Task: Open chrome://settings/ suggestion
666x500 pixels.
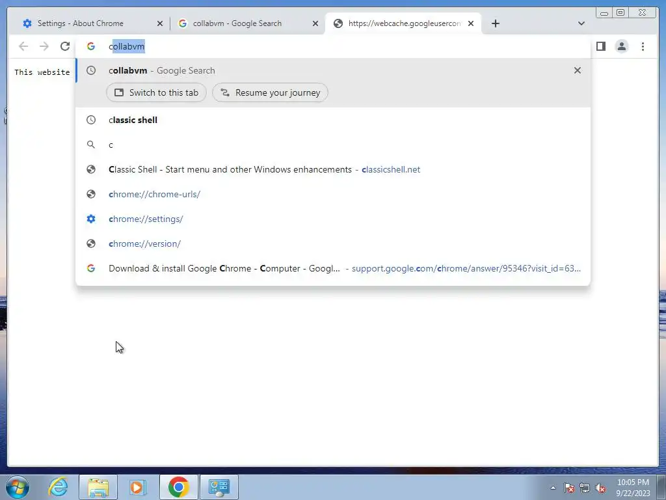Action: click(x=333, y=219)
